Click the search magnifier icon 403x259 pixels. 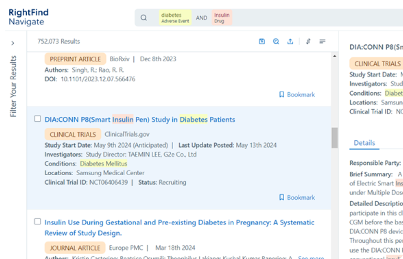coord(144,18)
